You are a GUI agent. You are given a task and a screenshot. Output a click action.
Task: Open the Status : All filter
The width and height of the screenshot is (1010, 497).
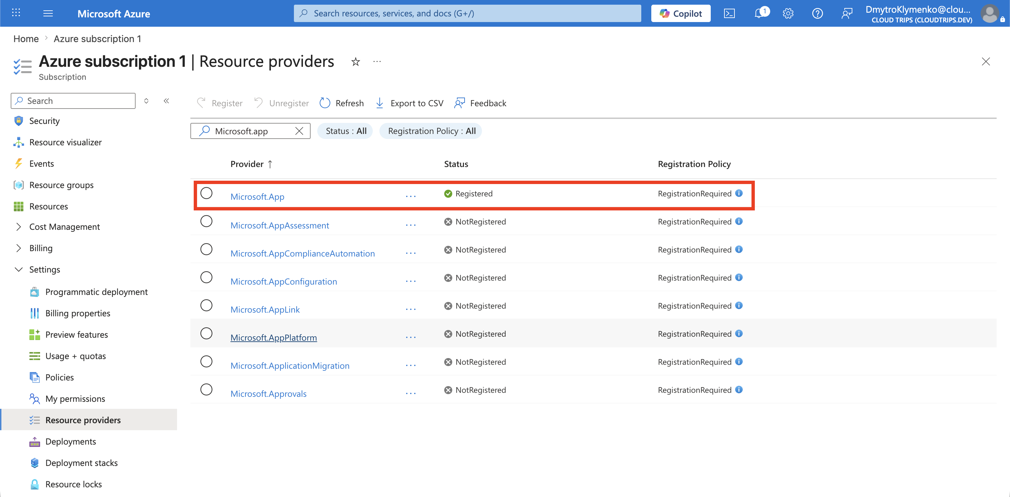[x=345, y=131]
